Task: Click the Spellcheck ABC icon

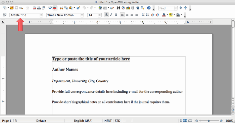Action: tap(50, 8)
